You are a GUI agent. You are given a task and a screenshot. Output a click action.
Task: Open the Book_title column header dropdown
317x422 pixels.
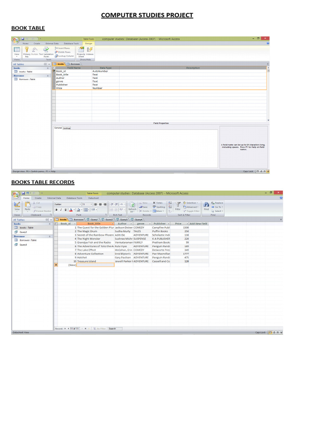[x=112, y=224]
